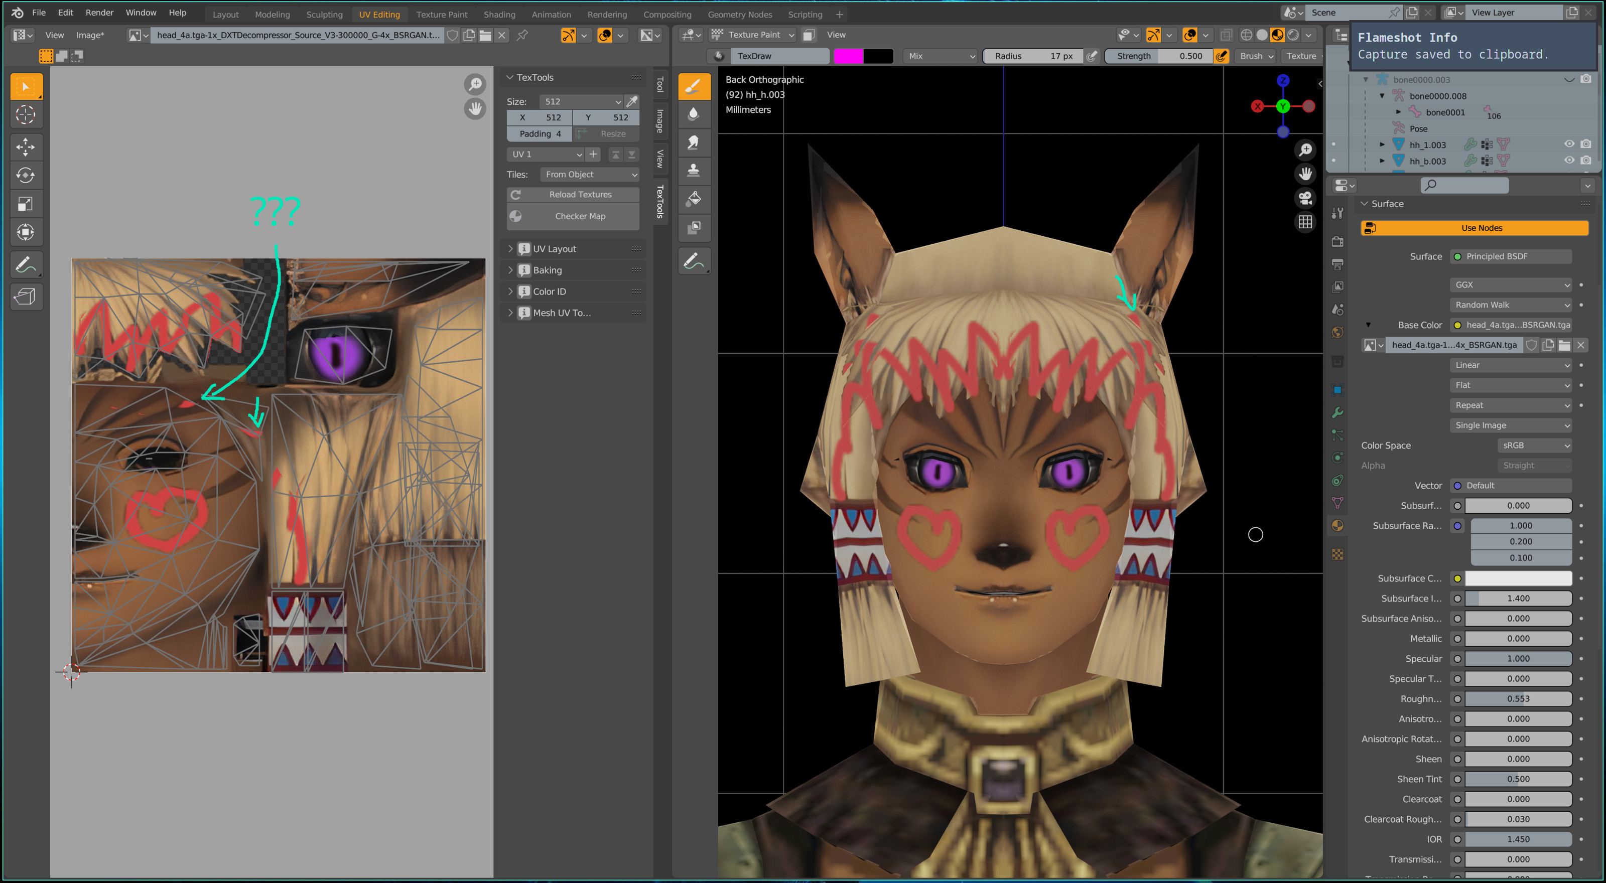Toggle radius pressure sensitivity
This screenshot has height=883, width=1606.
[1091, 56]
